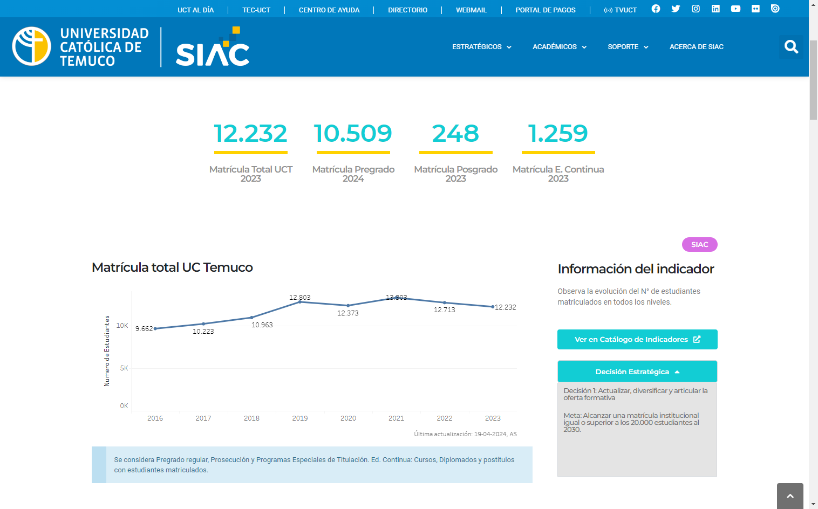This screenshot has height=509, width=818.
Task: Open Directorio link
Action: point(407,10)
